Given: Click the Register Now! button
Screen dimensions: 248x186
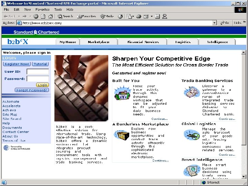Looking at the screenshot, I should tap(17, 64).
